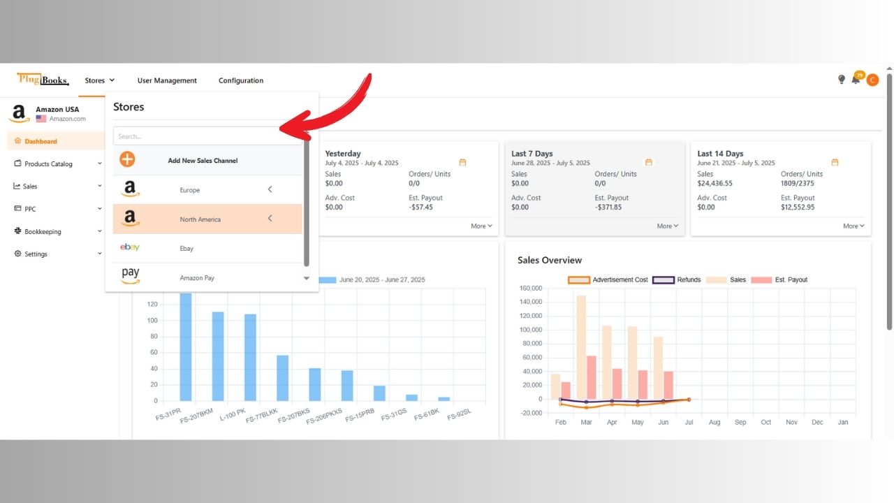Open the Configuration menu
The width and height of the screenshot is (894, 503).
pos(240,80)
